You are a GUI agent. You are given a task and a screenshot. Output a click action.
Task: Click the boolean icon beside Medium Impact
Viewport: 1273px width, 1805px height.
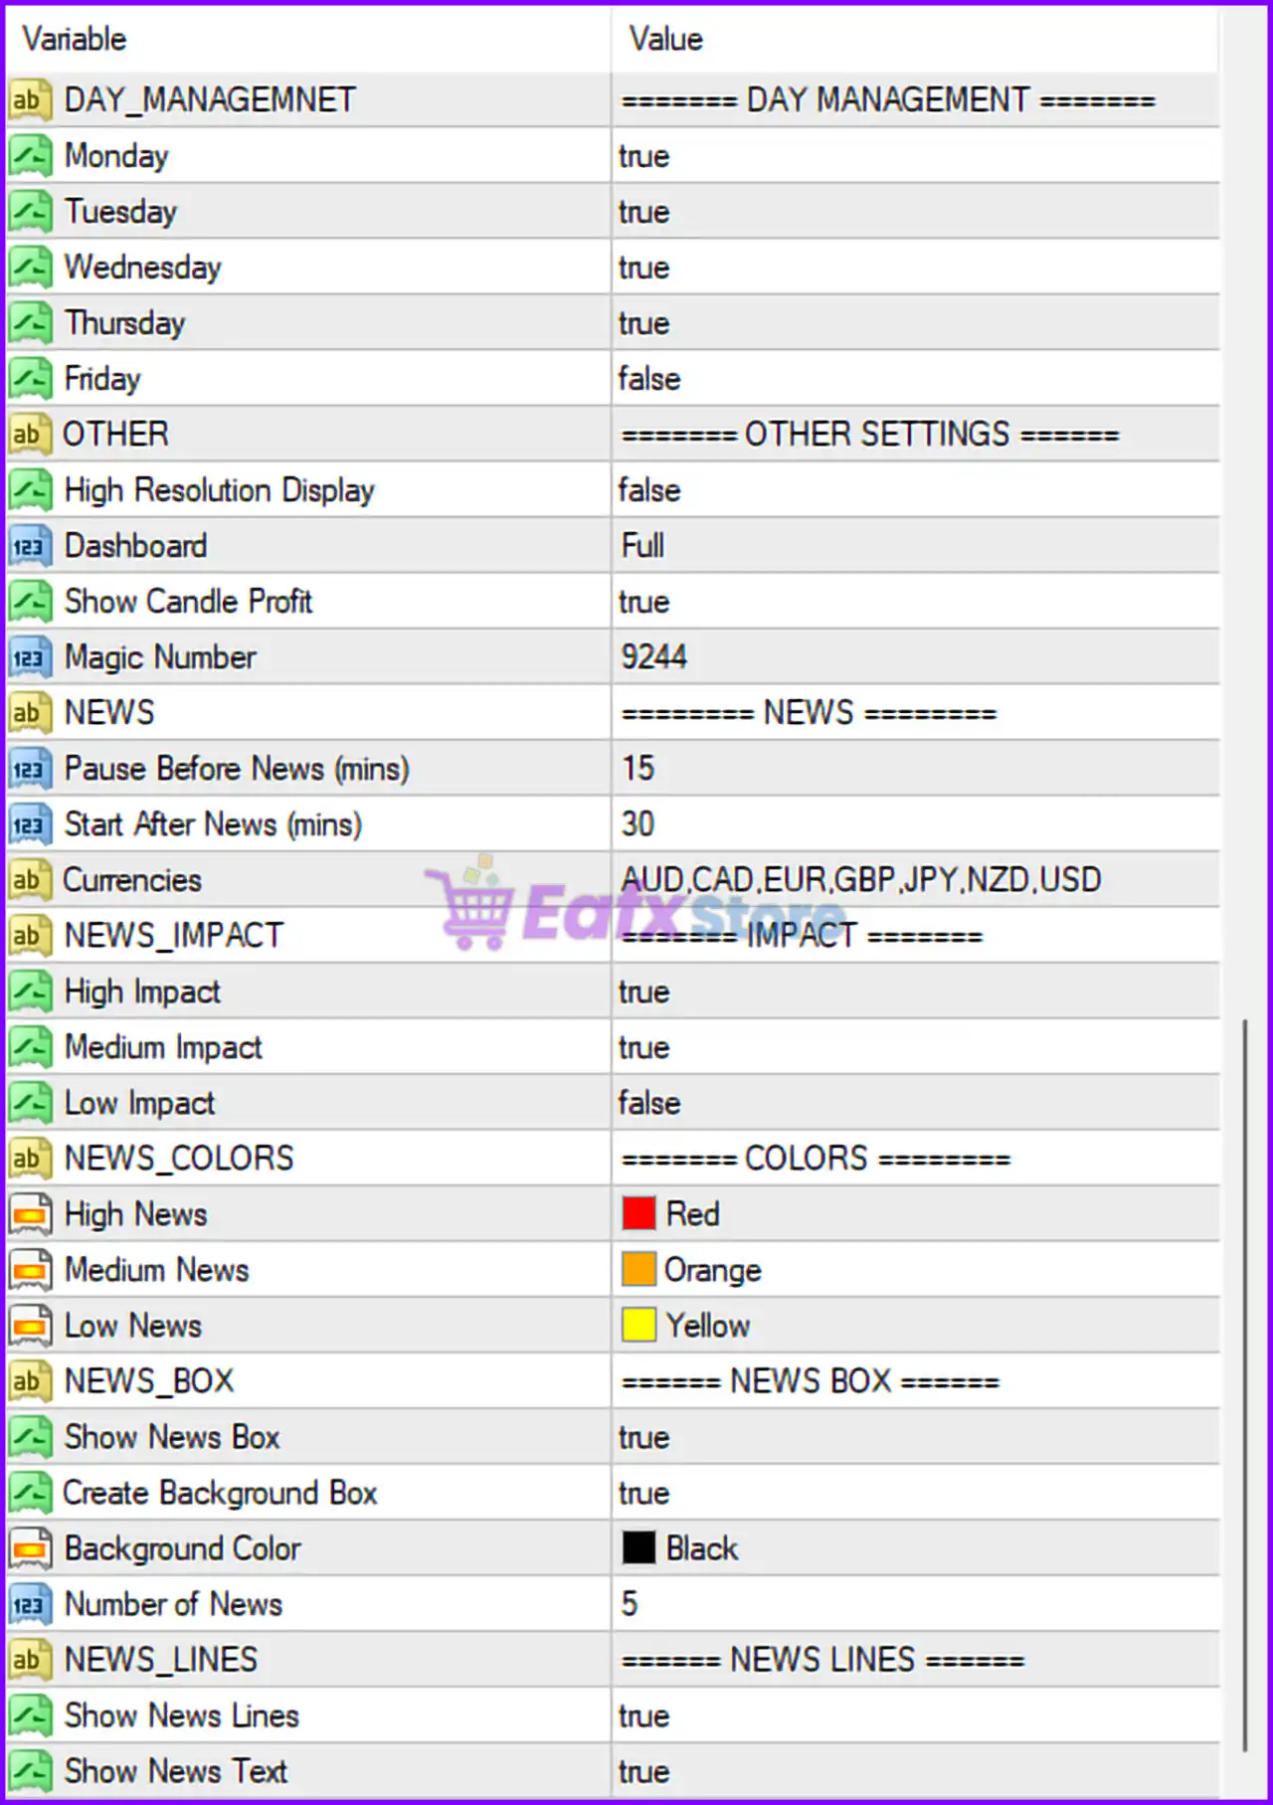pos(30,1046)
